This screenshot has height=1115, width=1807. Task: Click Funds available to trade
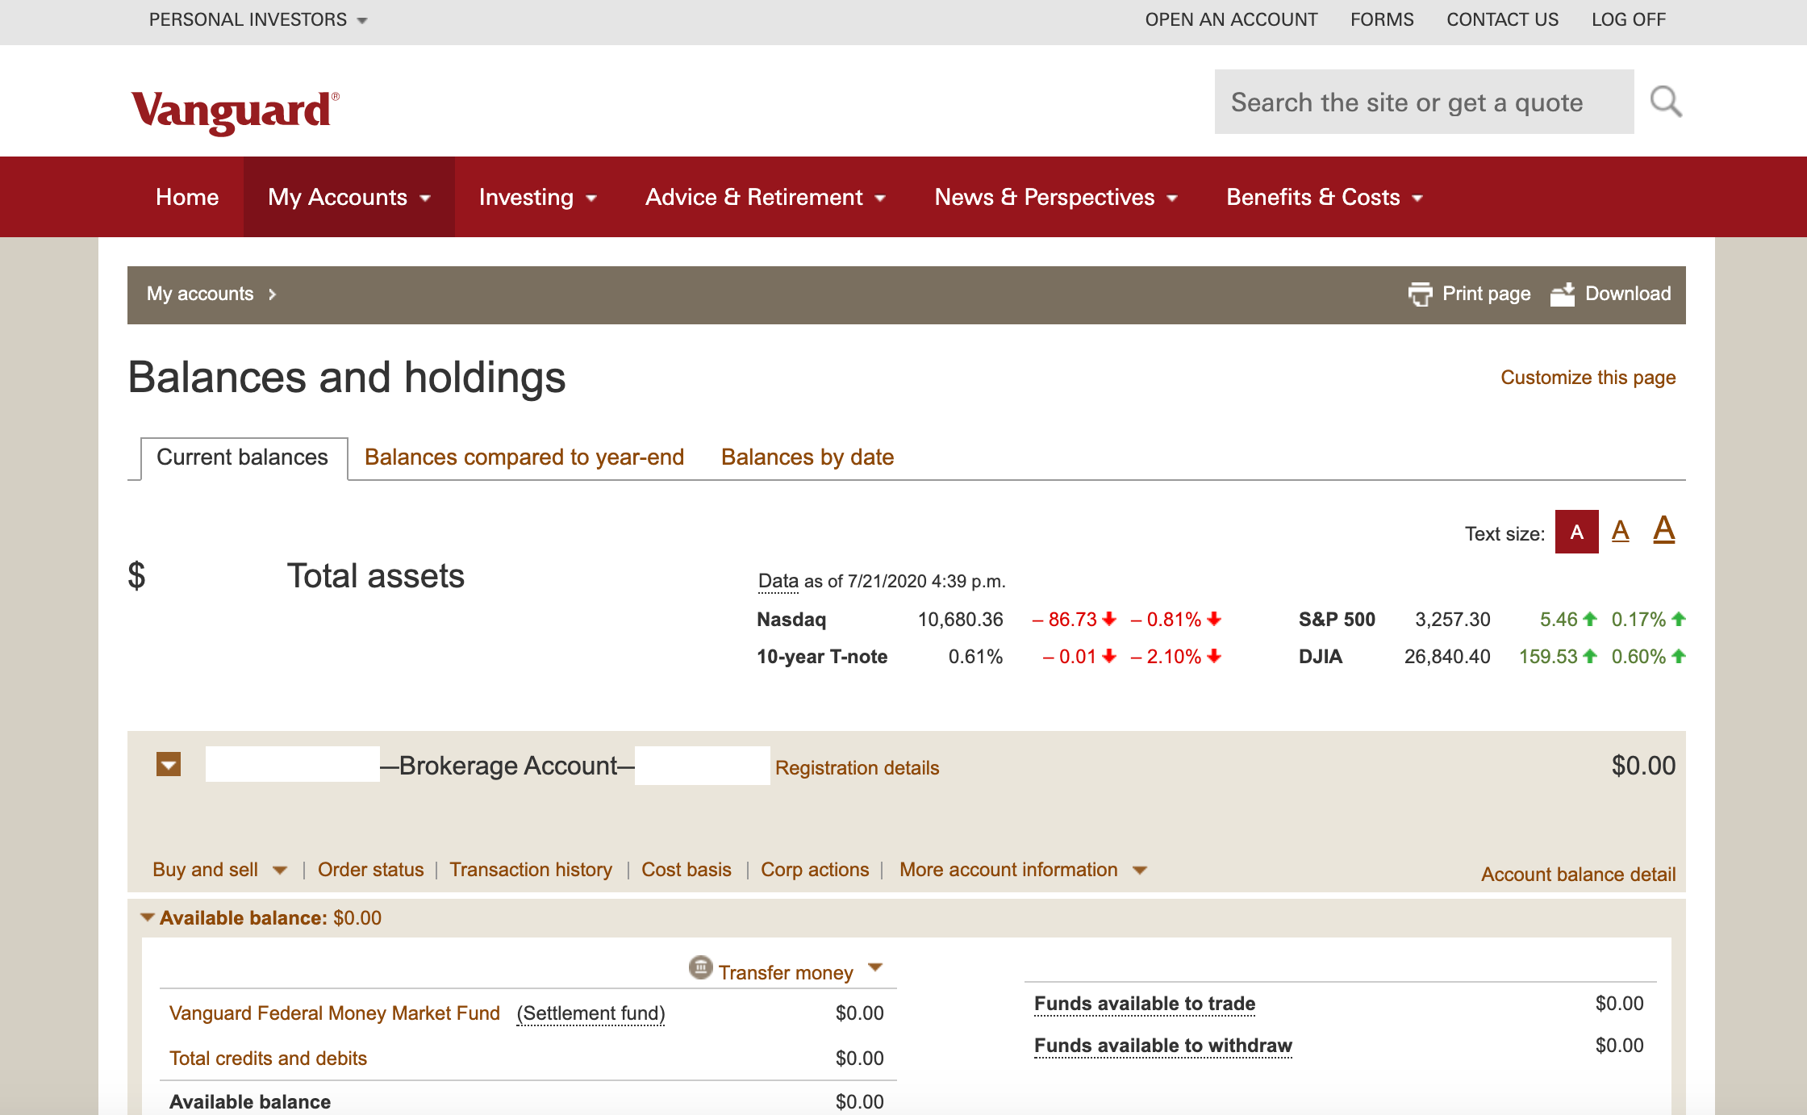(x=1145, y=1004)
